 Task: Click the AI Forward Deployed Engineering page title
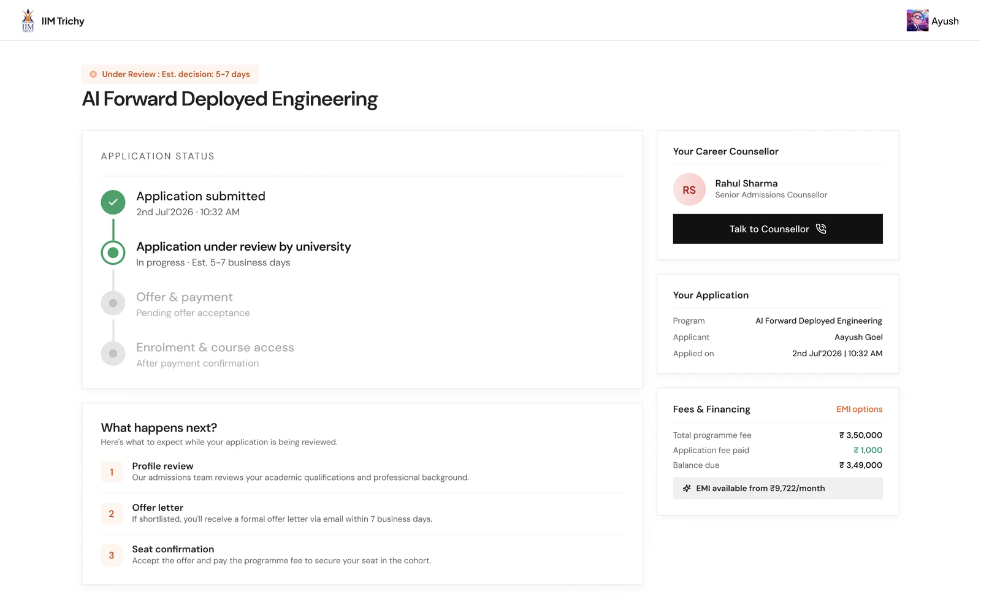click(x=230, y=99)
